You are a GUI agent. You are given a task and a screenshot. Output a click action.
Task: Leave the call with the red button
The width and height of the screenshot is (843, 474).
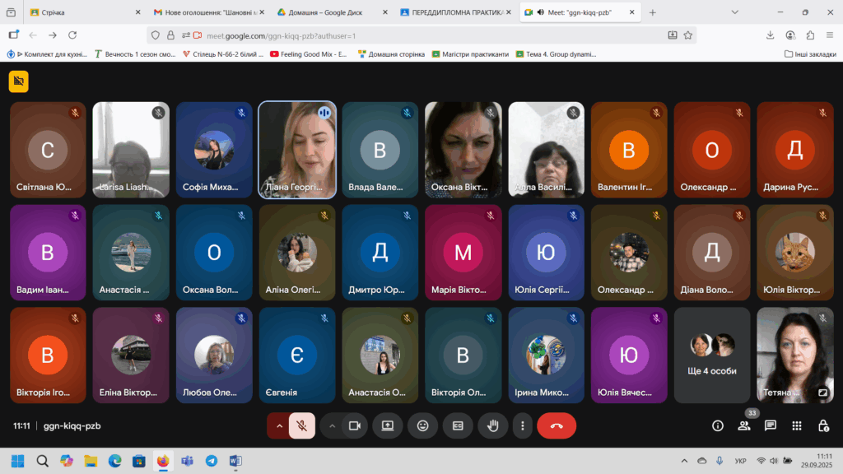click(557, 425)
